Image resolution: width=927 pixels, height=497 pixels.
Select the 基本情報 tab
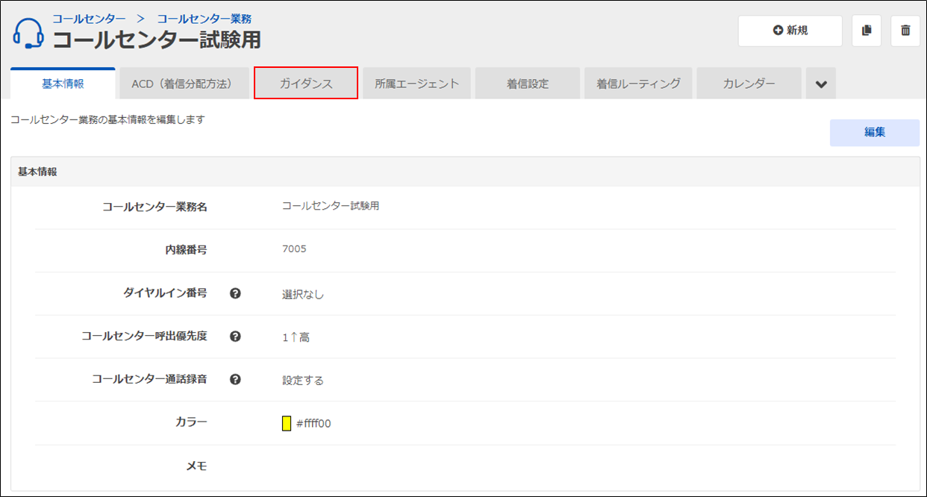63,84
